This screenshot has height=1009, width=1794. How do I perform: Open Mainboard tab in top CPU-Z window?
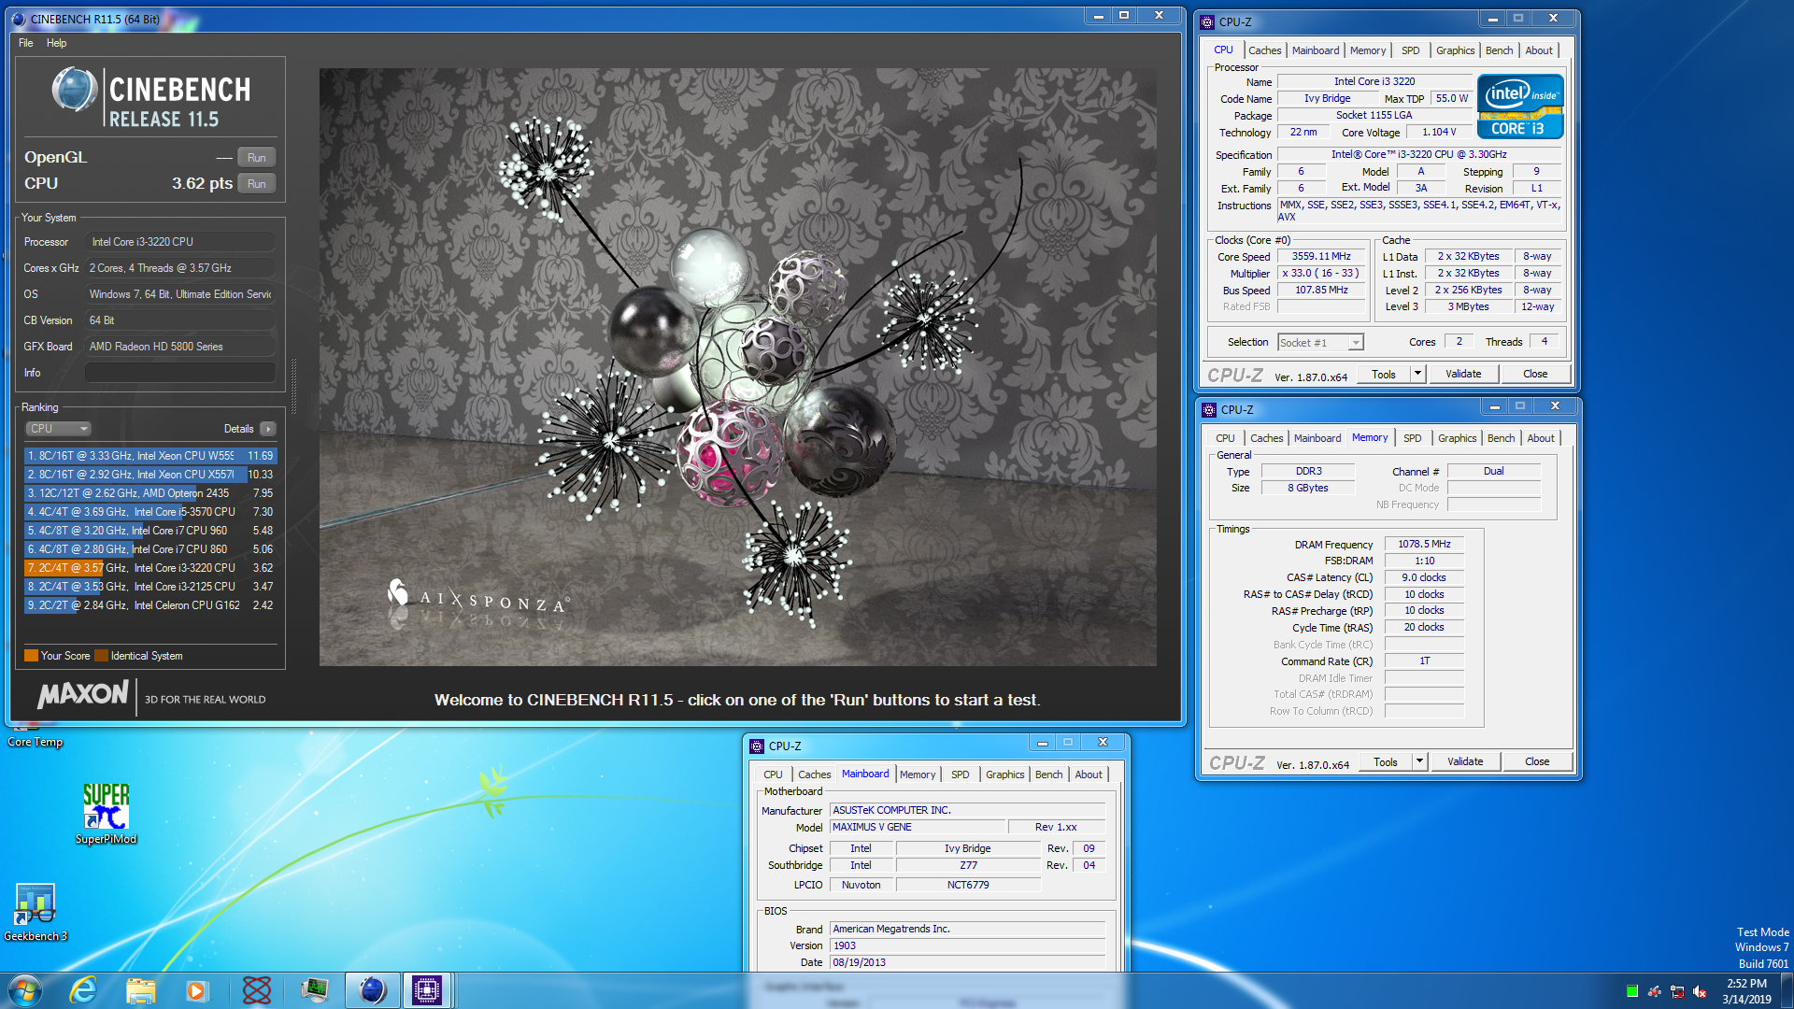[1316, 50]
